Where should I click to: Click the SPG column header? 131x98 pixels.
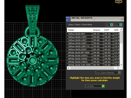pyautogui.click(x=116, y=30)
